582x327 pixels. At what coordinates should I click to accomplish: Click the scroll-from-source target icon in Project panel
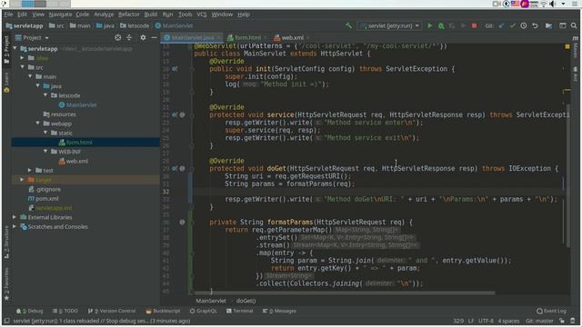(117, 37)
